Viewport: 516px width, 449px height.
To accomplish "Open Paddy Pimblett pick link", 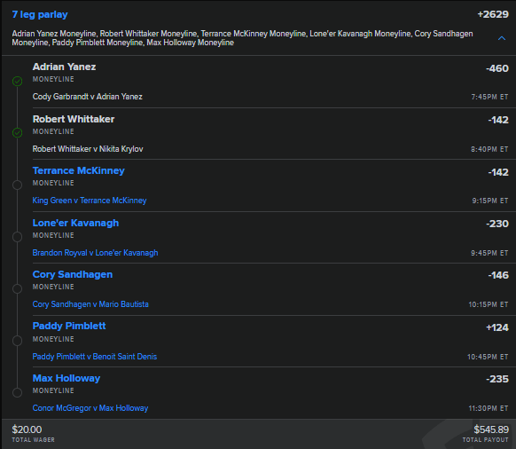I will coord(69,326).
